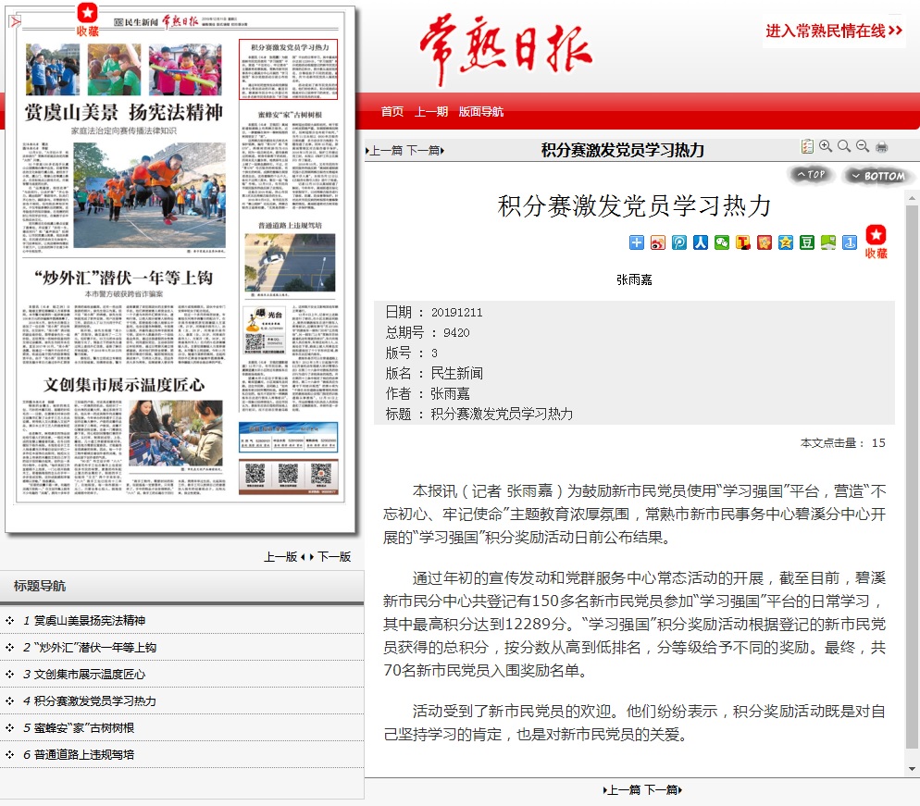This screenshot has width=920, height=806.
Task: Share the article to Sina Weibo
Action: (x=658, y=242)
